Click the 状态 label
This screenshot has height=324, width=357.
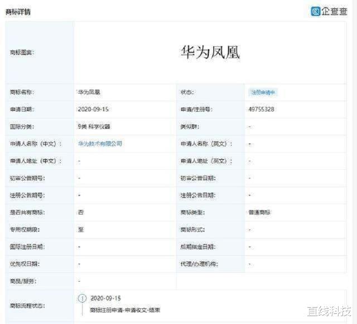187,92
